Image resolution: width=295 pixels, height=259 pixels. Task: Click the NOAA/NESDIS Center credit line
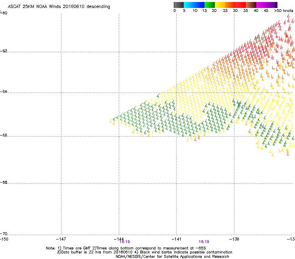click(172, 257)
